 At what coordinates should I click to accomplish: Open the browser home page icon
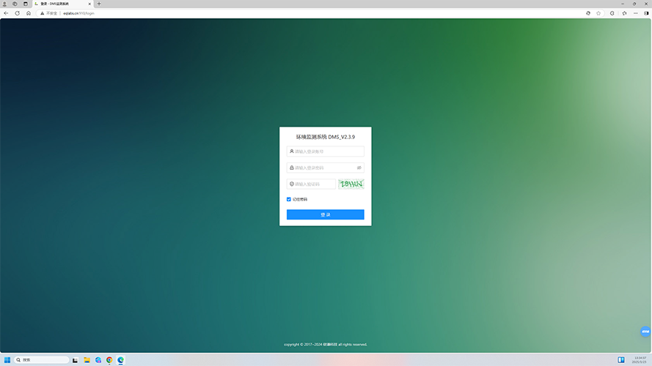(x=28, y=13)
